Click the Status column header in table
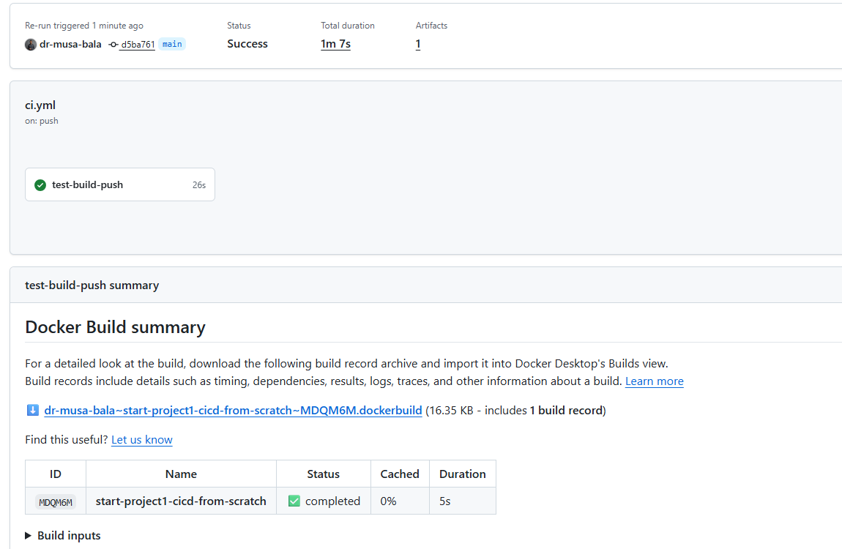This screenshot has width=842, height=549. pos(324,474)
